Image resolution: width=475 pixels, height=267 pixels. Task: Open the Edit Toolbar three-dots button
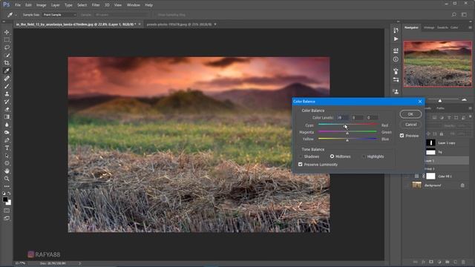pyautogui.click(x=7, y=186)
